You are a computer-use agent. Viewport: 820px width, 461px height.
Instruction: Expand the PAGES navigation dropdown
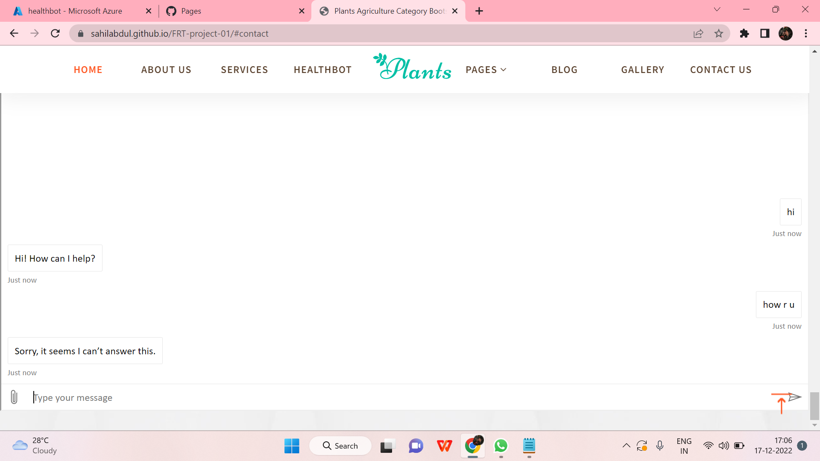coord(486,70)
